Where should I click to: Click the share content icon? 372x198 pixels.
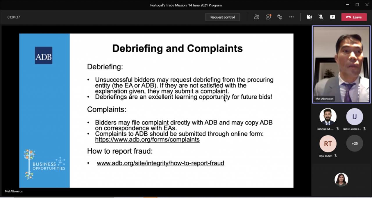(x=332, y=17)
